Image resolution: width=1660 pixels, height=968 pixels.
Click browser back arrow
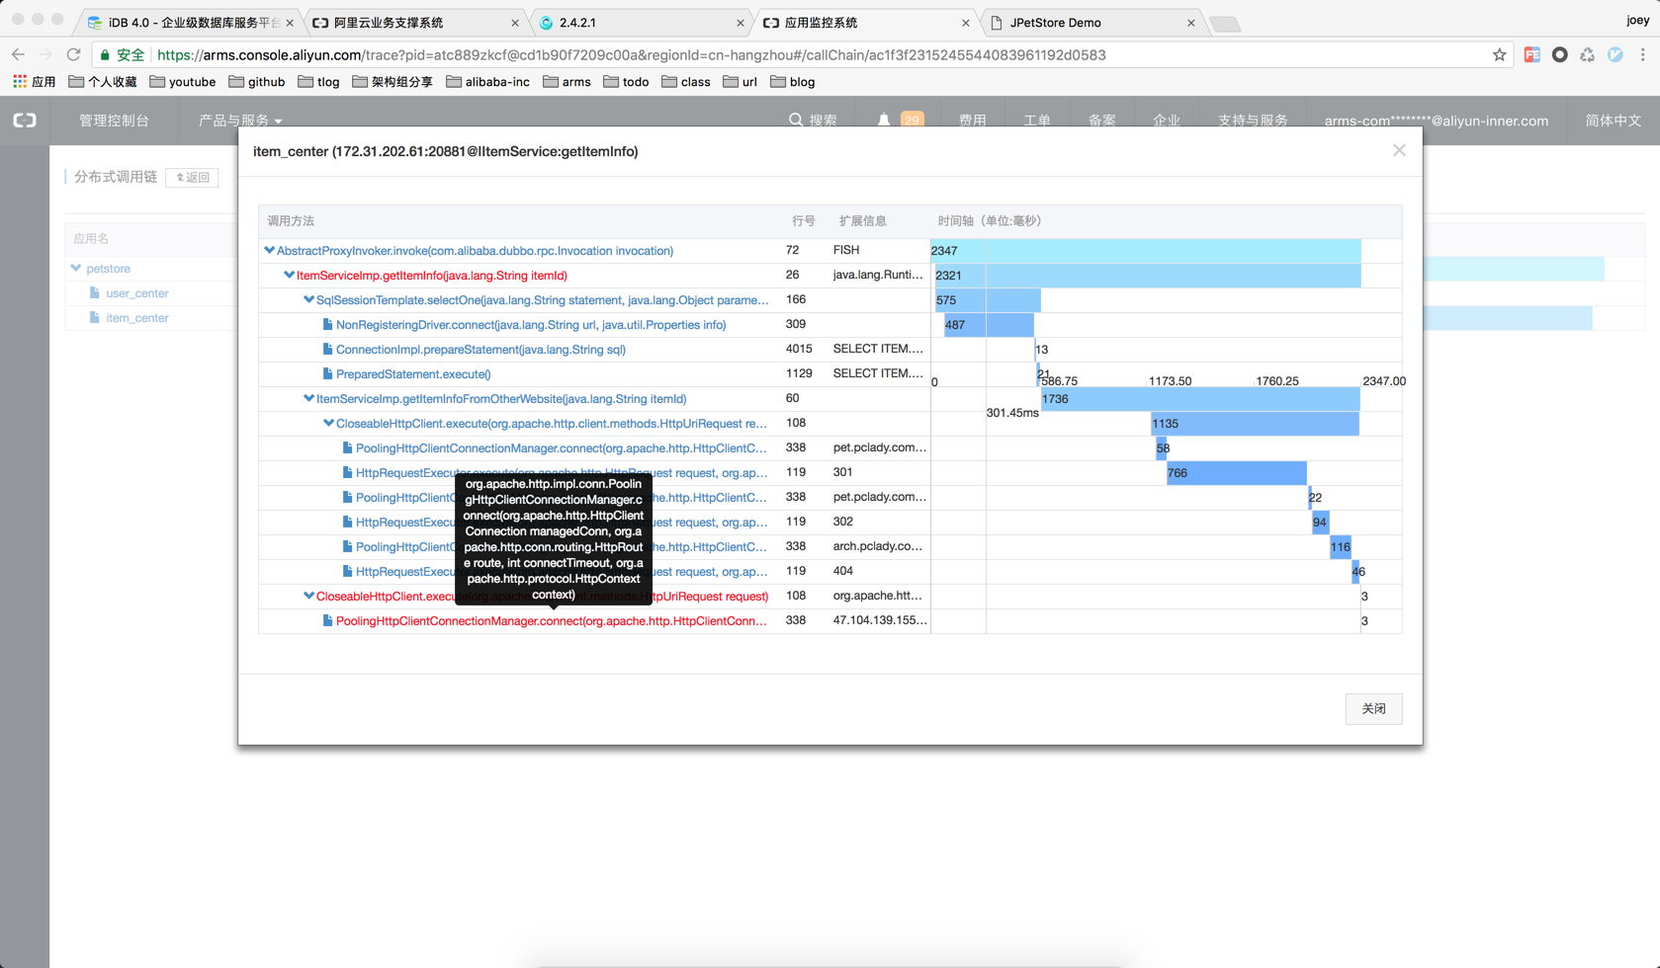(18, 54)
